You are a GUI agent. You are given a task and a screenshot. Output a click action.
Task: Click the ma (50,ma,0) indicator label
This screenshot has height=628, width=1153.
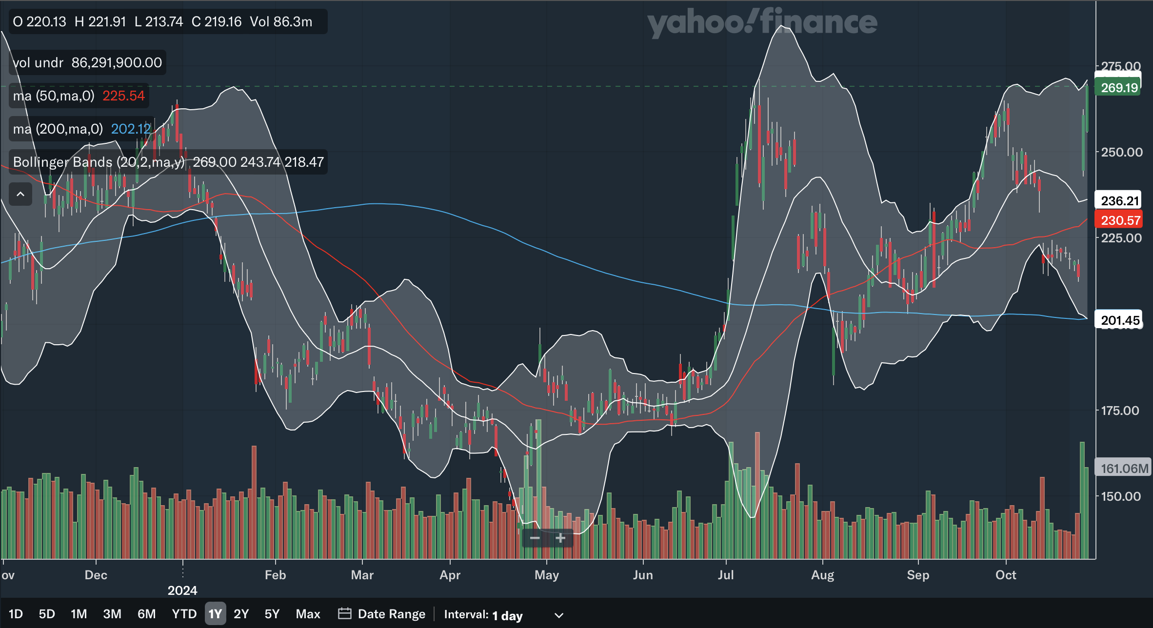tap(54, 96)
